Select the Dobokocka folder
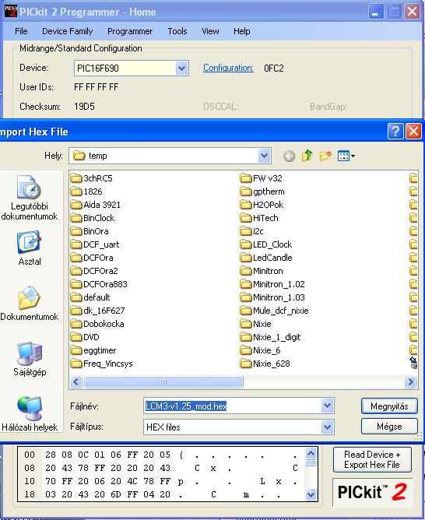Viewport: 425px width, 520px height. (x=97, y=324)
